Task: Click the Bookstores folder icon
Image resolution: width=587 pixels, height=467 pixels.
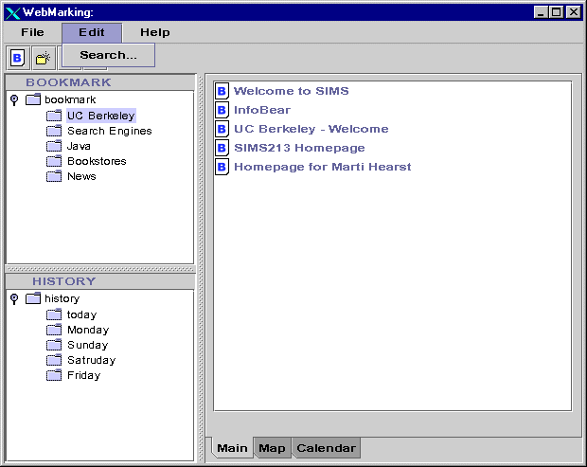Action: pyautogui.click(x=54, y=161)
